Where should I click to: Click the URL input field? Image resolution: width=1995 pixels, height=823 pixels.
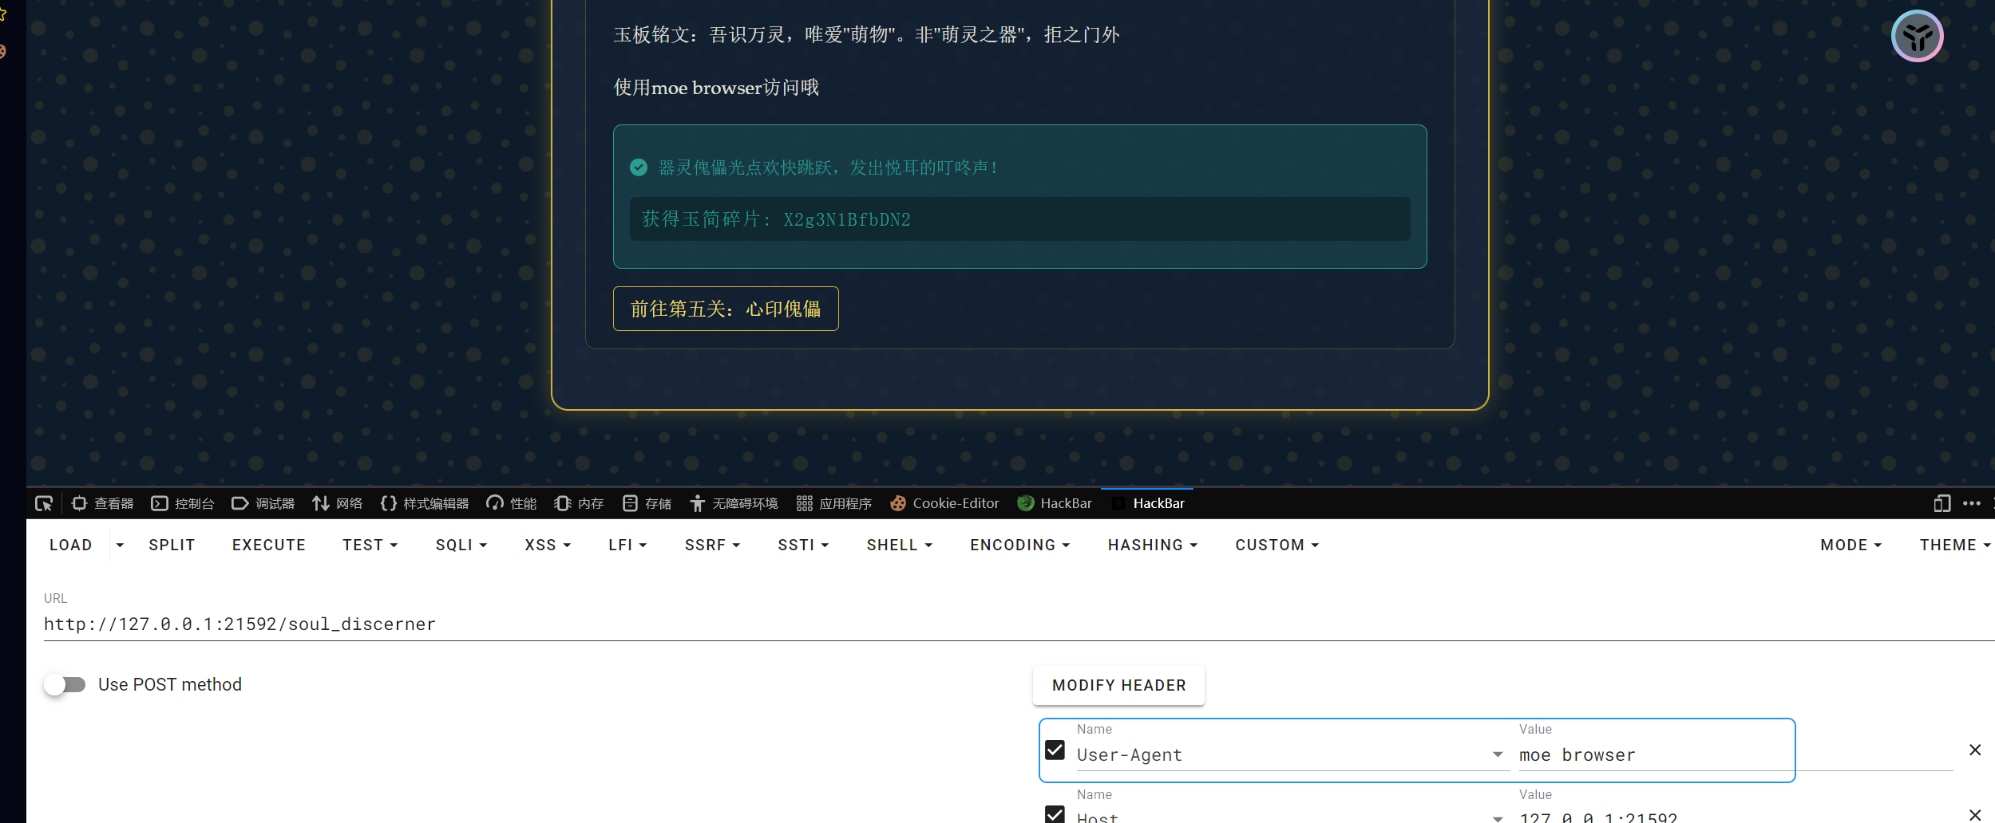pyautogui.click(x=1019, y=624)
